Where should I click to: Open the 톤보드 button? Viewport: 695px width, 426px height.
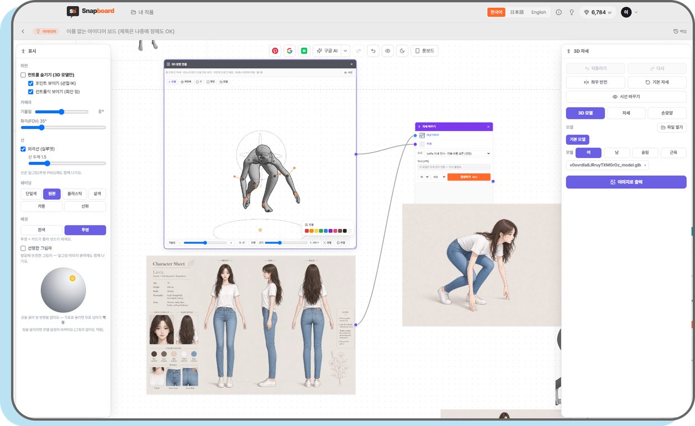click(x=424, y=50)
